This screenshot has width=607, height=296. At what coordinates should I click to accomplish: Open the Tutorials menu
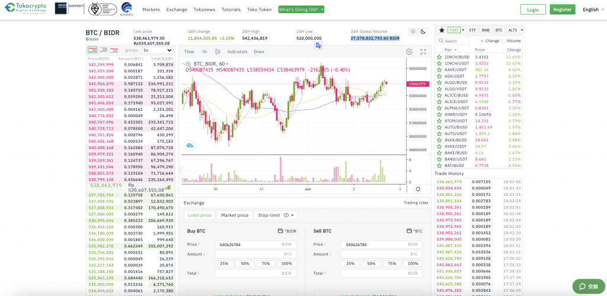(231, 9)
